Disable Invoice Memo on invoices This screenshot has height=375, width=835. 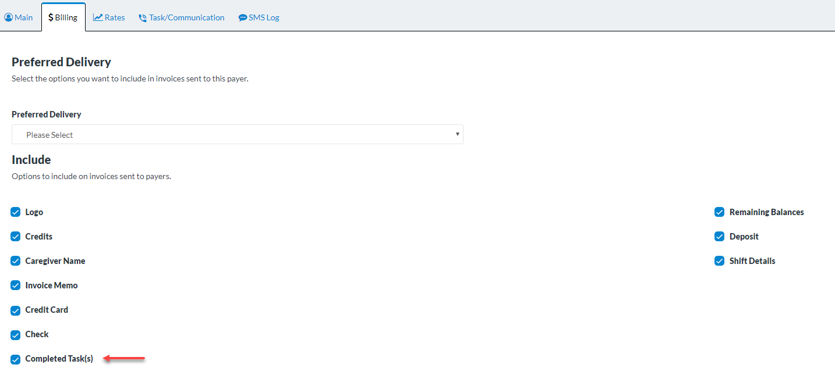pos(15,285)
